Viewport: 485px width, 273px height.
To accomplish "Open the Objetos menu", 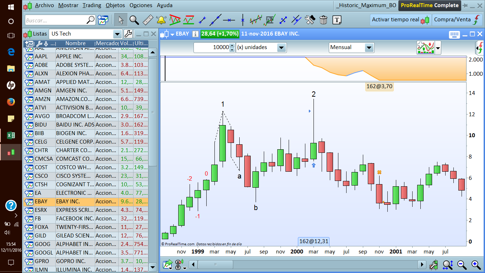I will 115,5.
